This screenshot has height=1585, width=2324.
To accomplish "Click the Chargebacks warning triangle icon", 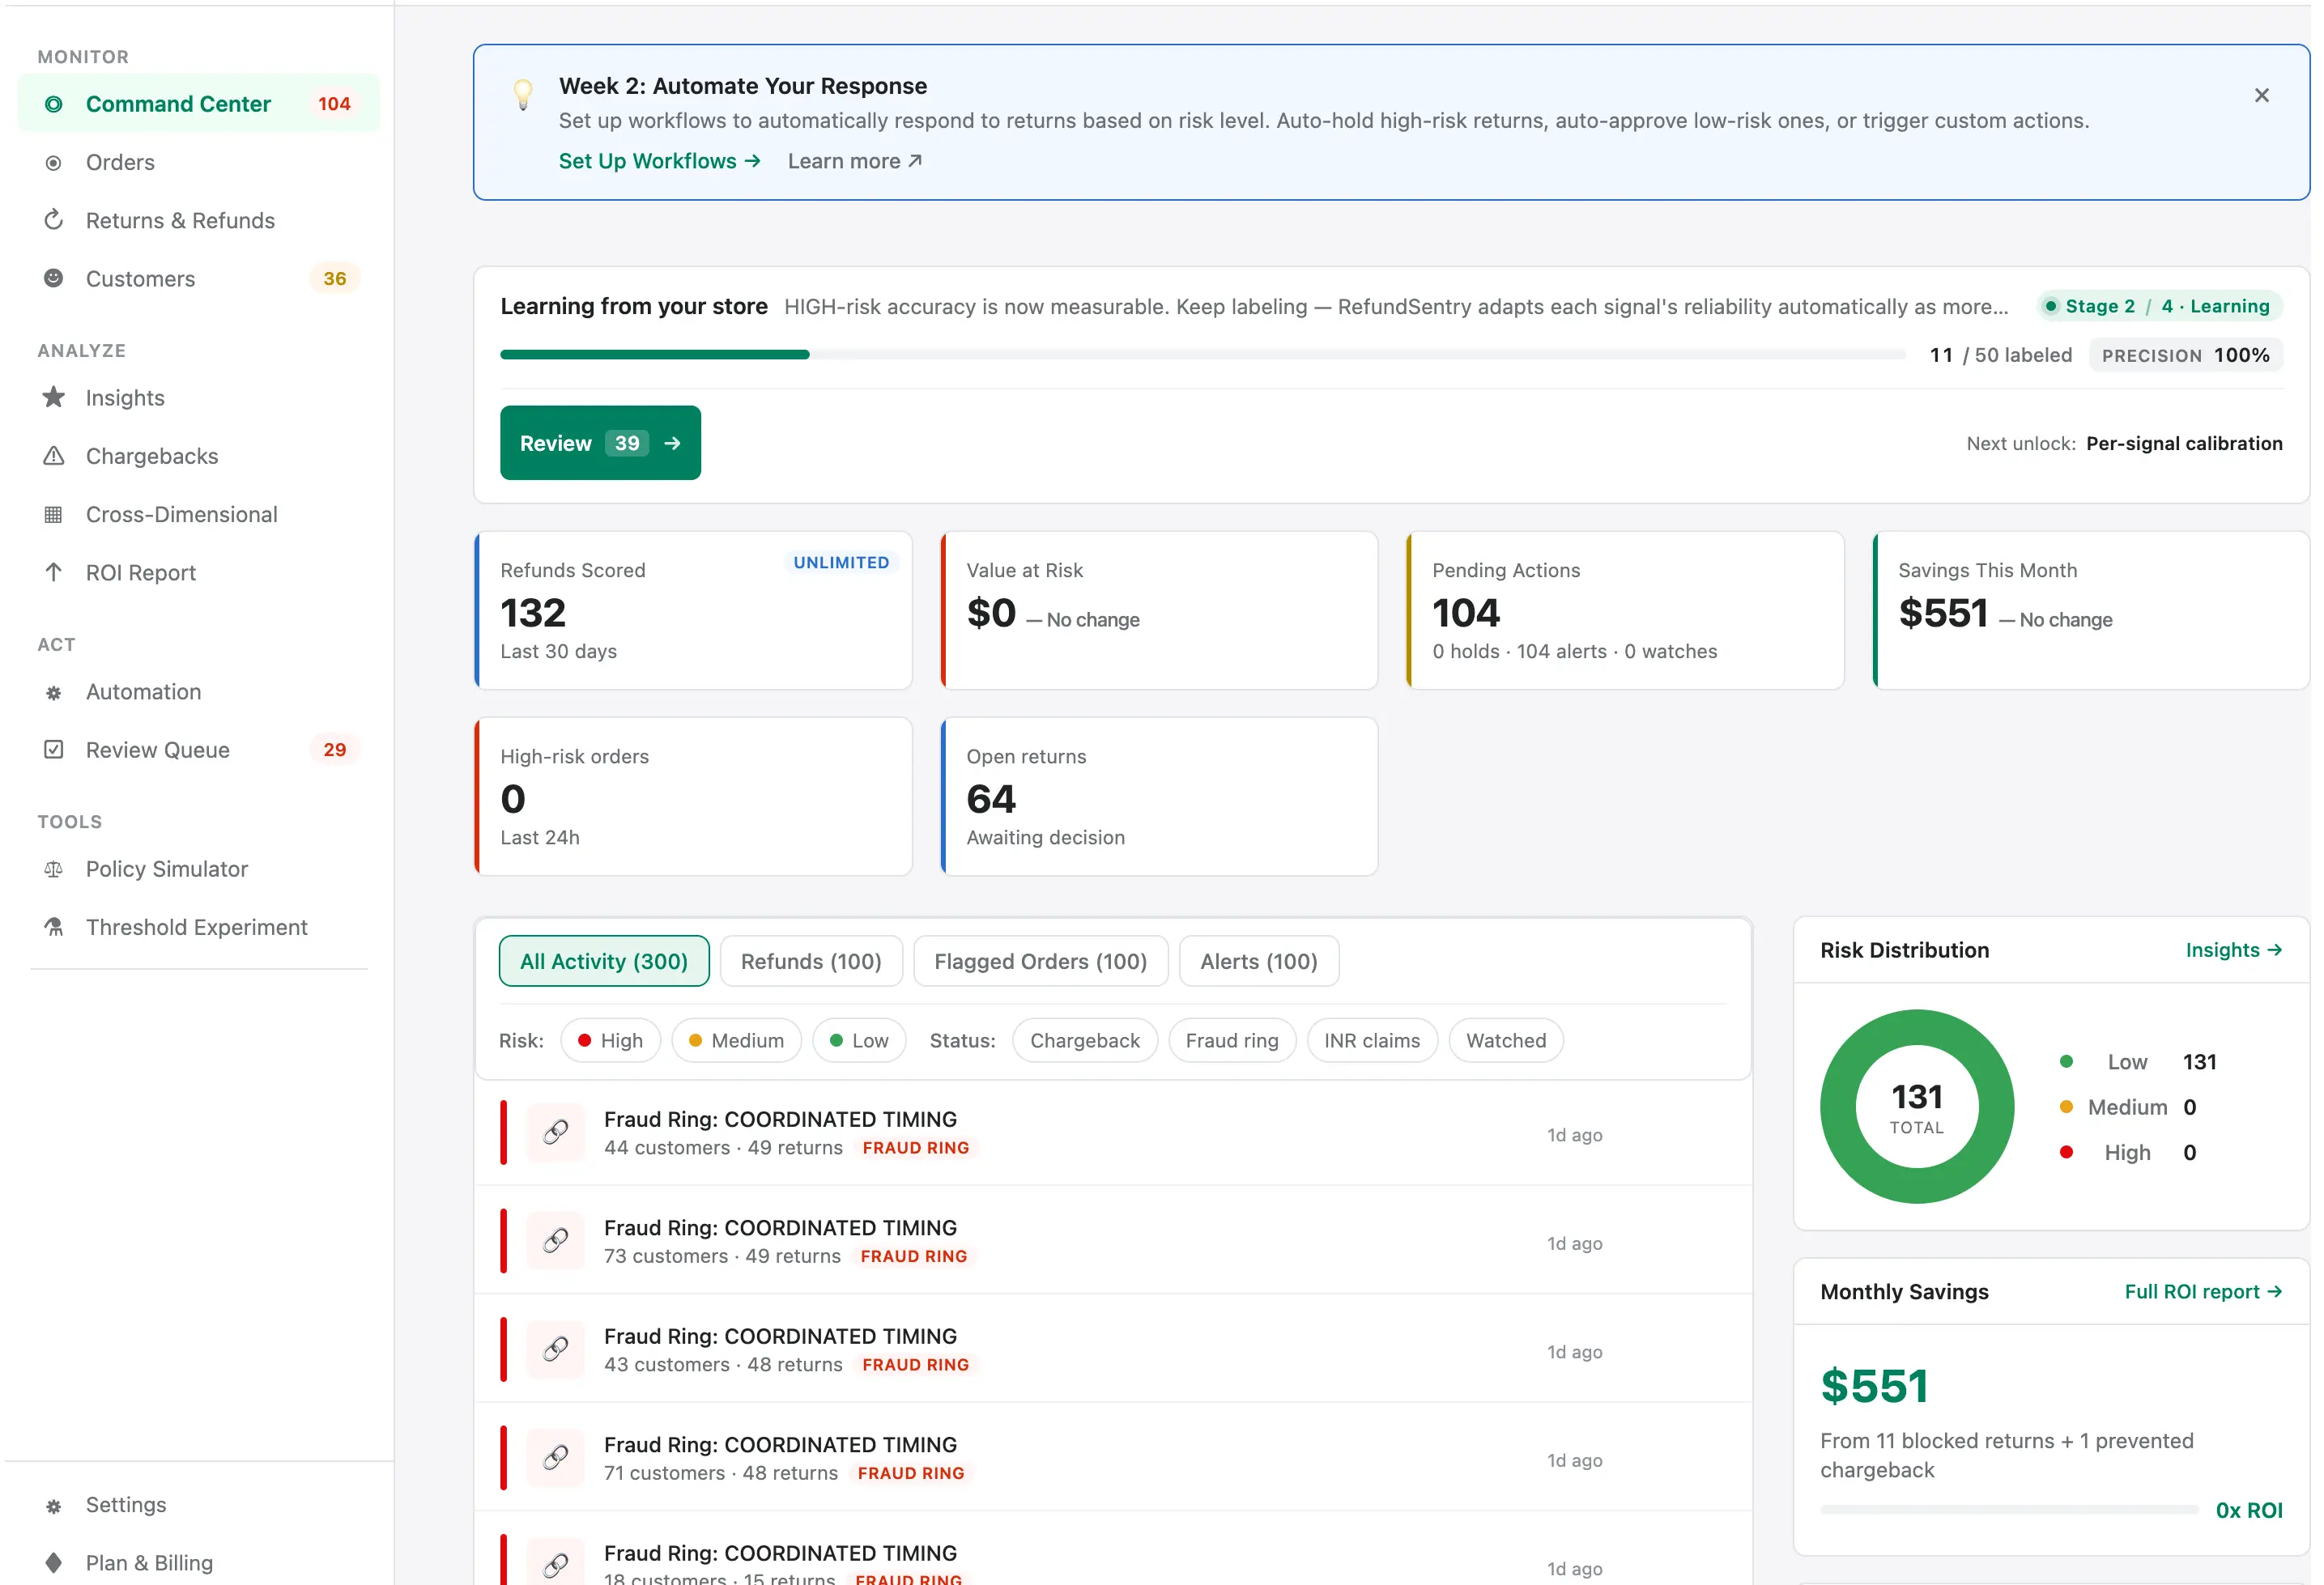I will point(54,456).
